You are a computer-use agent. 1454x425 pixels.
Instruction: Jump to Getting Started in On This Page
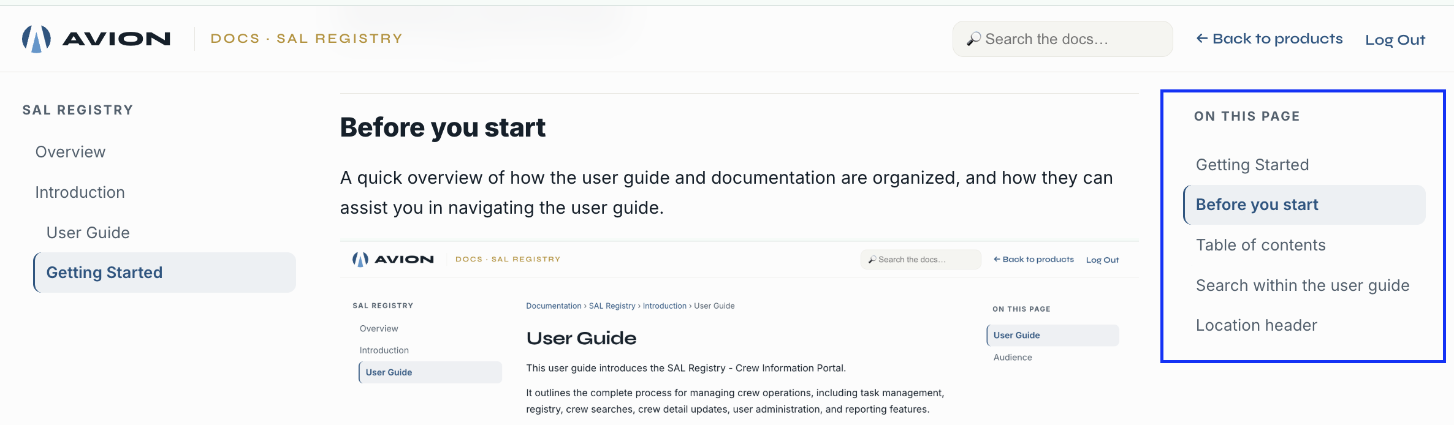pos(1252,165)
